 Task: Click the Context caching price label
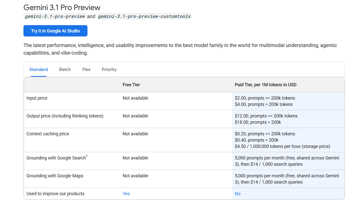coord(48,134)
